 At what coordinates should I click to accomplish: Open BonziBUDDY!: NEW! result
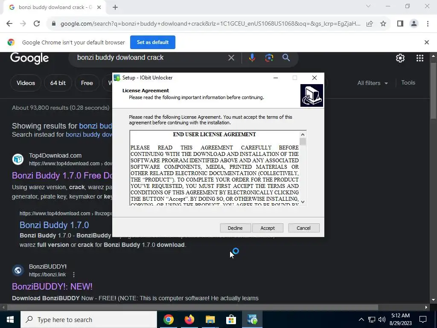tap(52, 287)
